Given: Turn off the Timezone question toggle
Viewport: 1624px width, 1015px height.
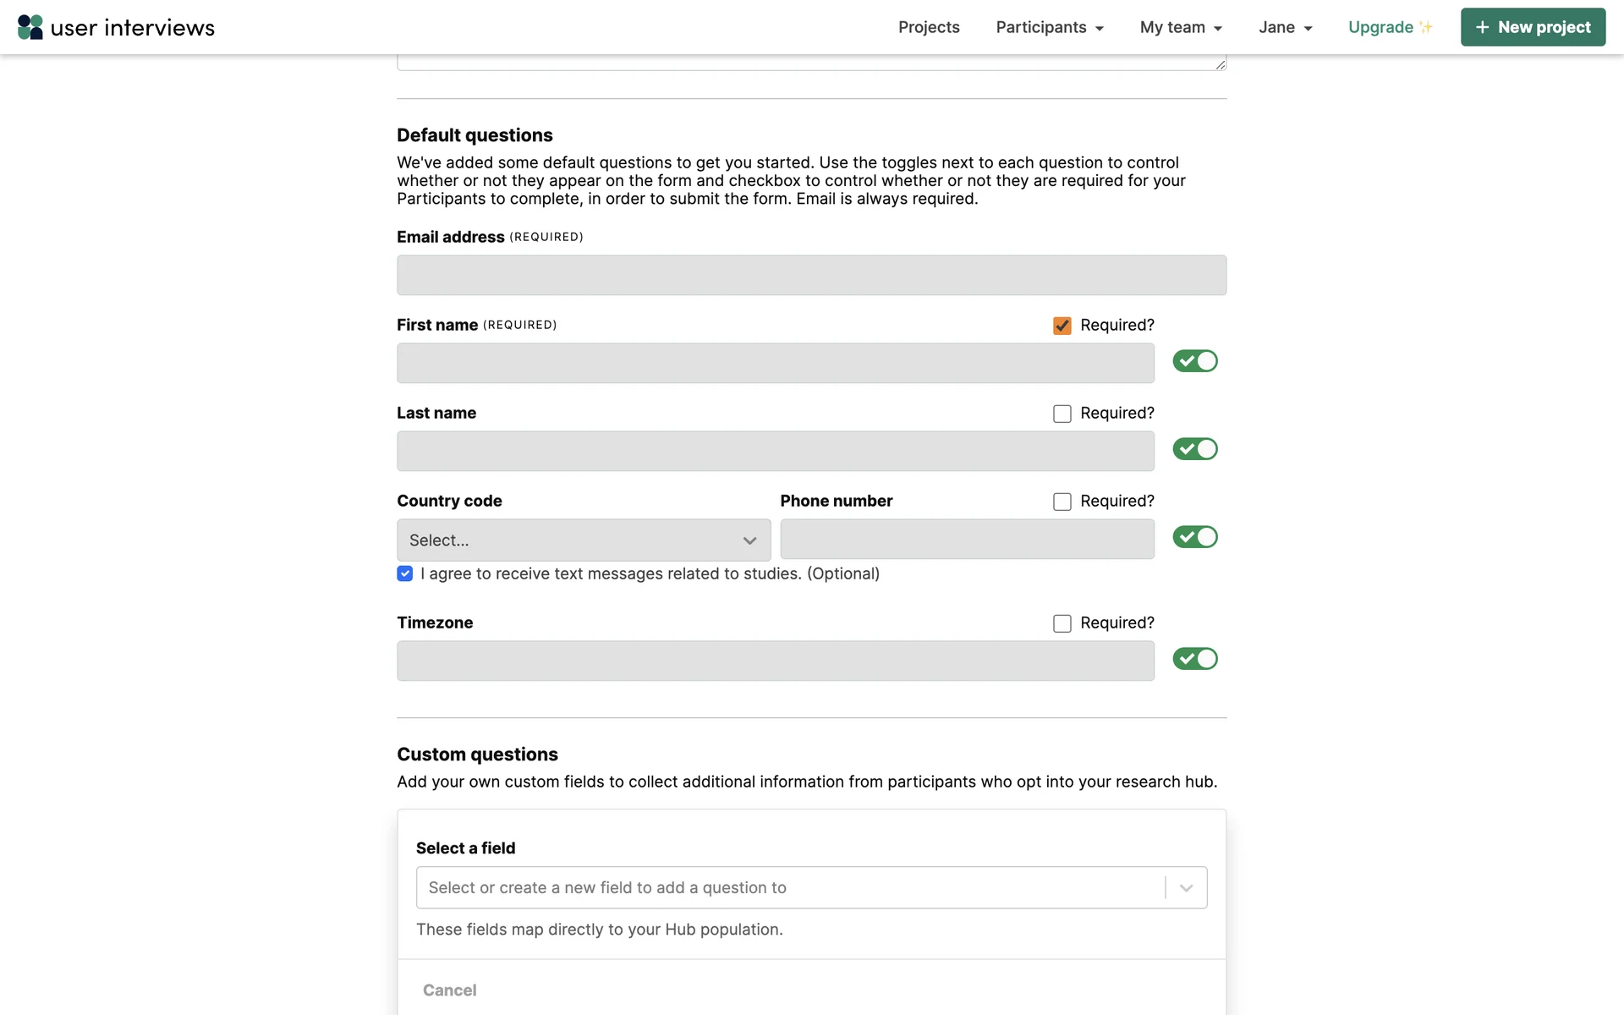Looking at the screenshot, I should tap(1194, 659).
